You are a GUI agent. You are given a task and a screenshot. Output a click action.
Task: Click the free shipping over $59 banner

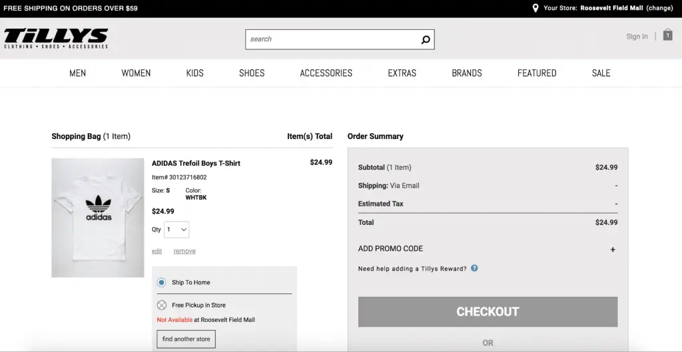pos(71,8)
